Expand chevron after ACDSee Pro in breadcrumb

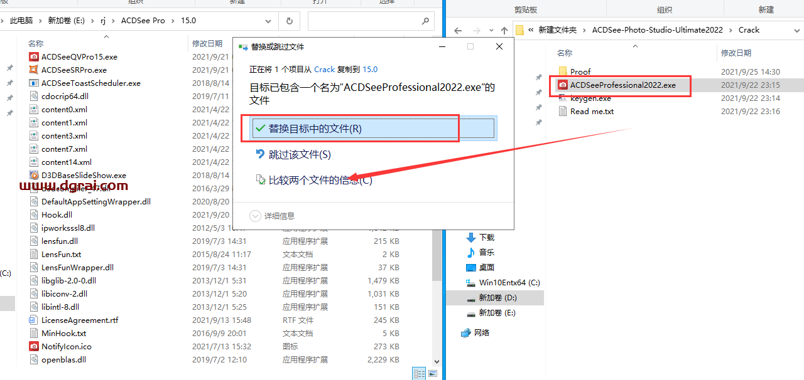pyautogui.click(x=173, y=21)
